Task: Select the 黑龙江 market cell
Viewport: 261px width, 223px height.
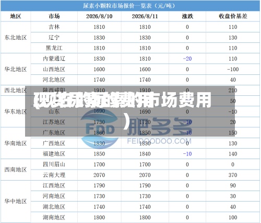Action: (54, 48)
